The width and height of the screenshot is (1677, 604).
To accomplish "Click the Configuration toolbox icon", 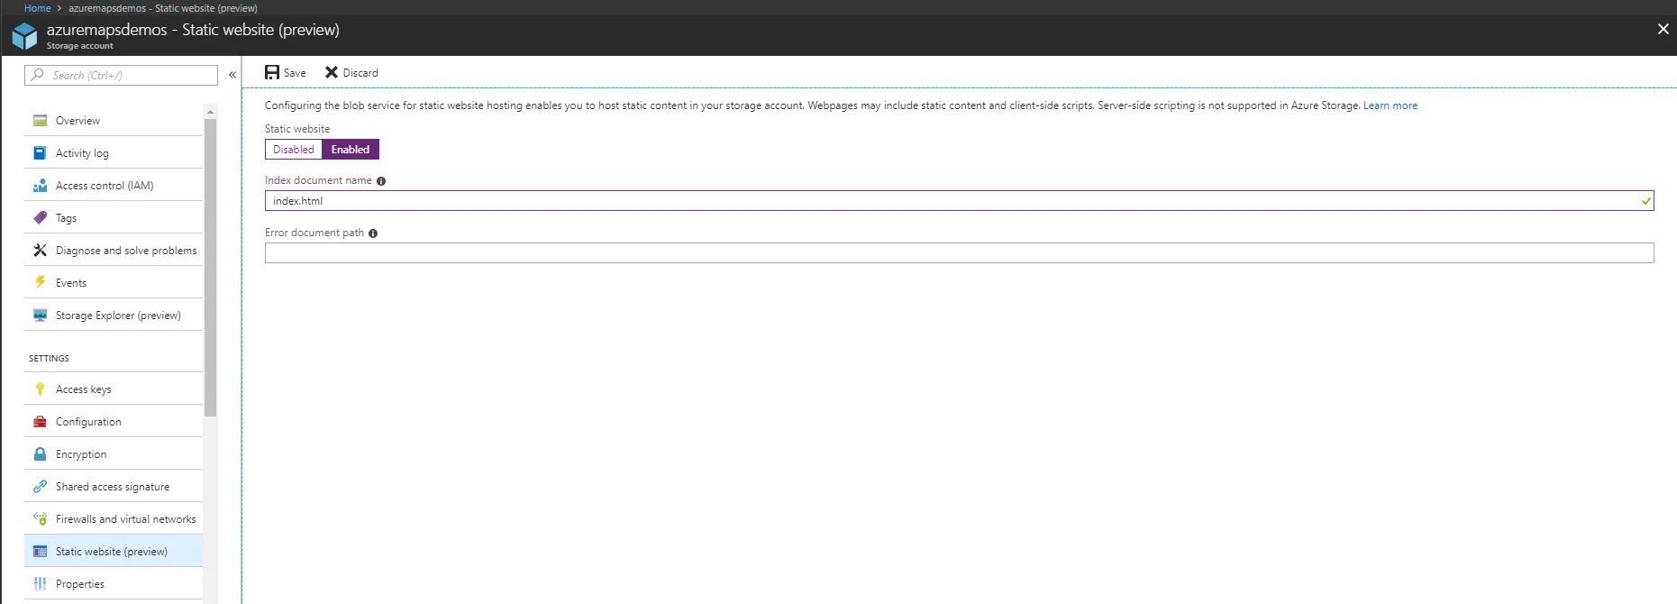I will coord(40,422).
